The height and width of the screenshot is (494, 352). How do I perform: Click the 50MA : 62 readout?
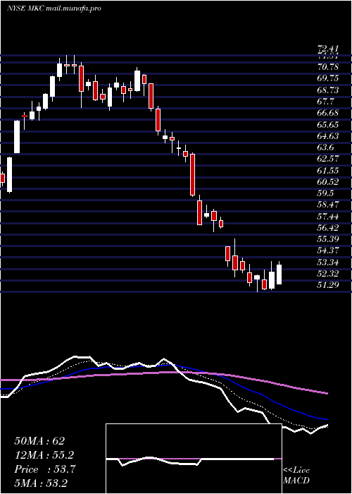click(39, 441)
